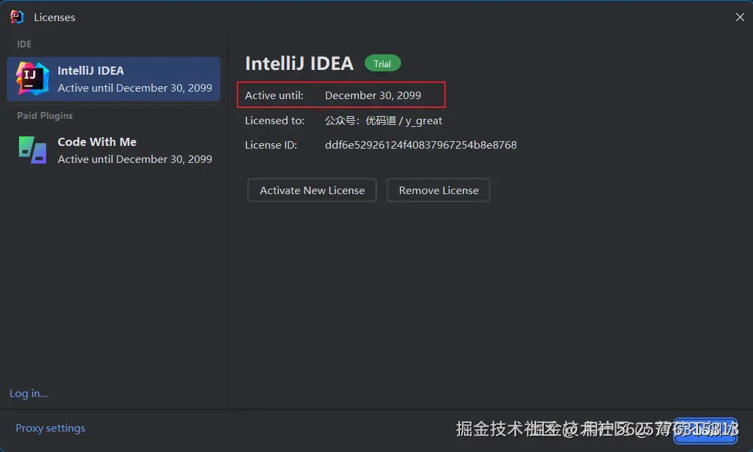Click the blue button at bottom right
Image resolution: width=753 pixels, height=452 pixels.
[706, 431]
